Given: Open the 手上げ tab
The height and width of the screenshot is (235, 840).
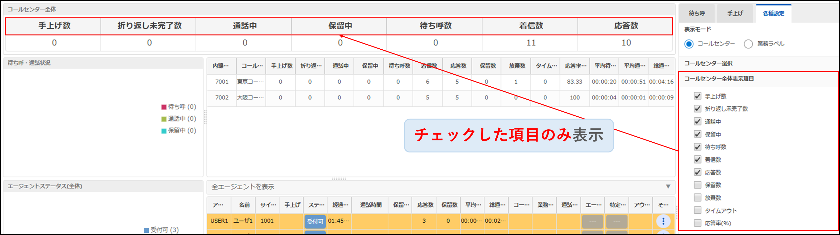Looking at the screenshot, I should 735,13.
